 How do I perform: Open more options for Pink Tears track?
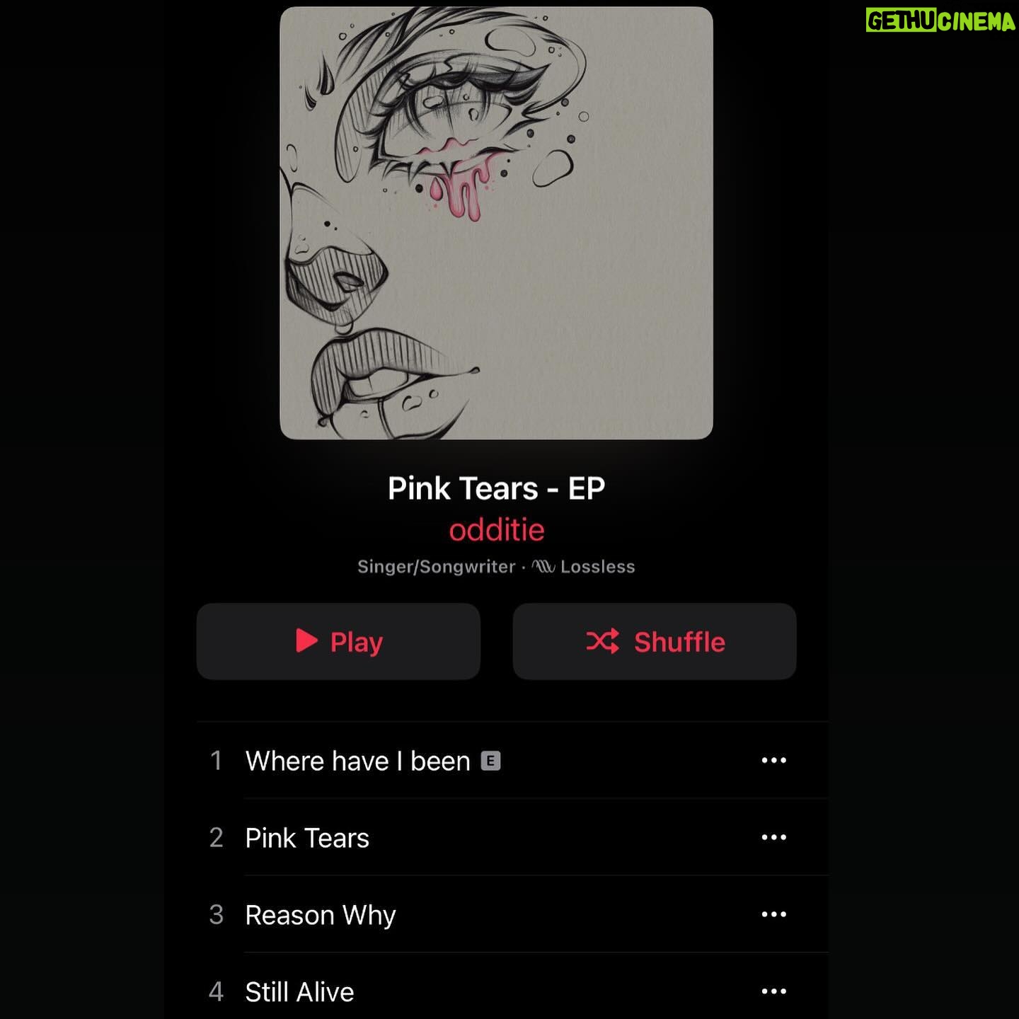[x=773, y=838]
